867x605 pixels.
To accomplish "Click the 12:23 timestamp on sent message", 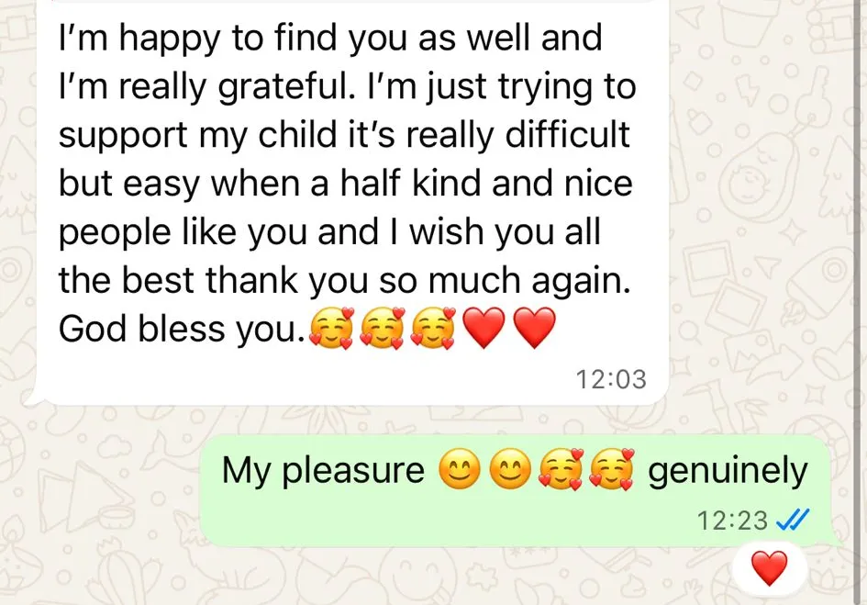I will [x=732, y=521].
